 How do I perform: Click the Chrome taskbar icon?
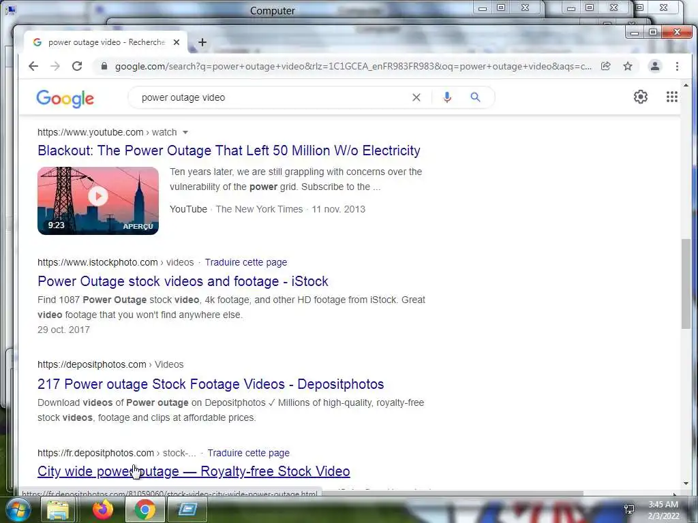click(145, 509)
